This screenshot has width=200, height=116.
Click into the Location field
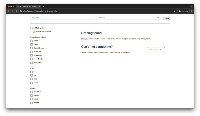tap(129, 17)
